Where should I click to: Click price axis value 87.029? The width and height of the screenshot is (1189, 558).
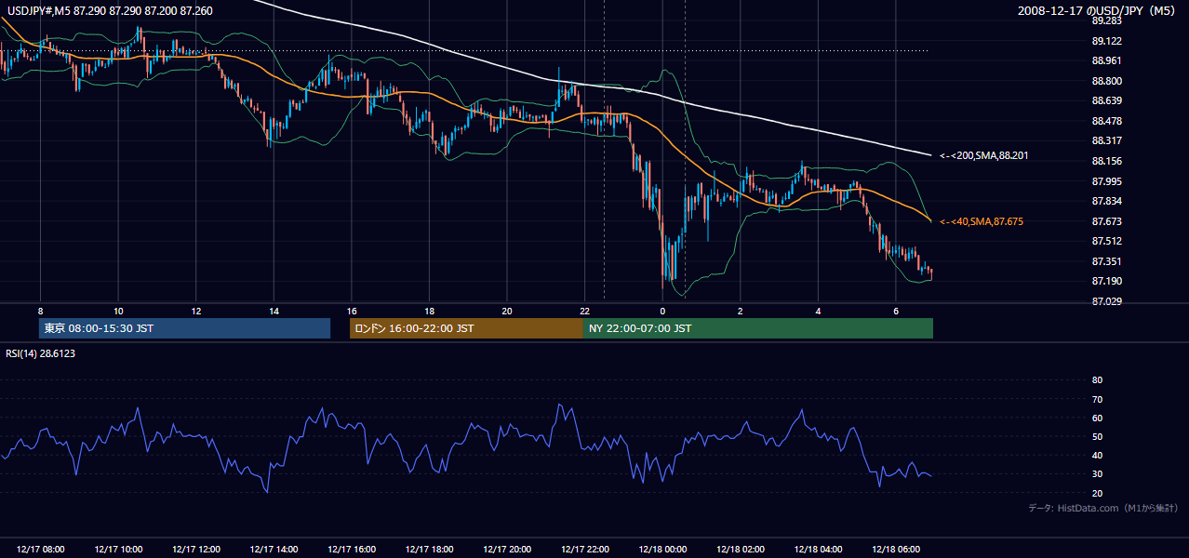(x=1106, y=301)
